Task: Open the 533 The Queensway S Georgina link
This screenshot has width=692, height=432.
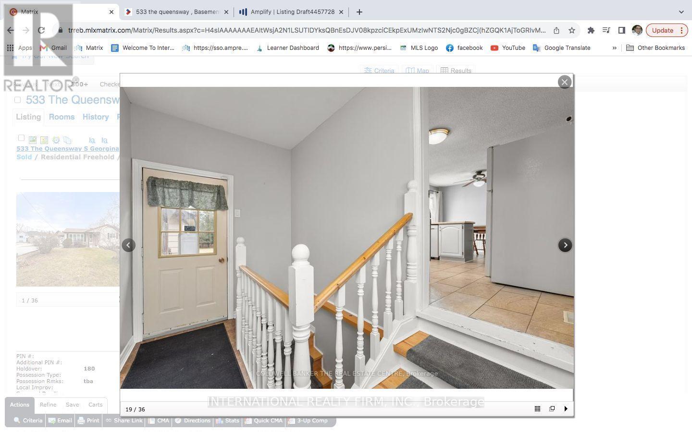Action: pyautogui.click(x=68, y=149)
